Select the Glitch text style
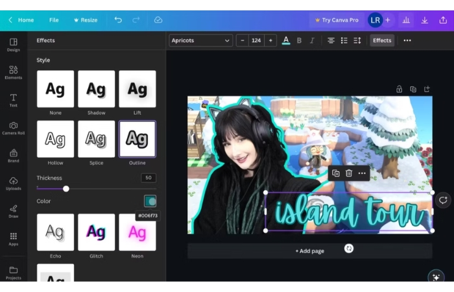The width and height of the screenshot is (454, 292). pos(97,232)
